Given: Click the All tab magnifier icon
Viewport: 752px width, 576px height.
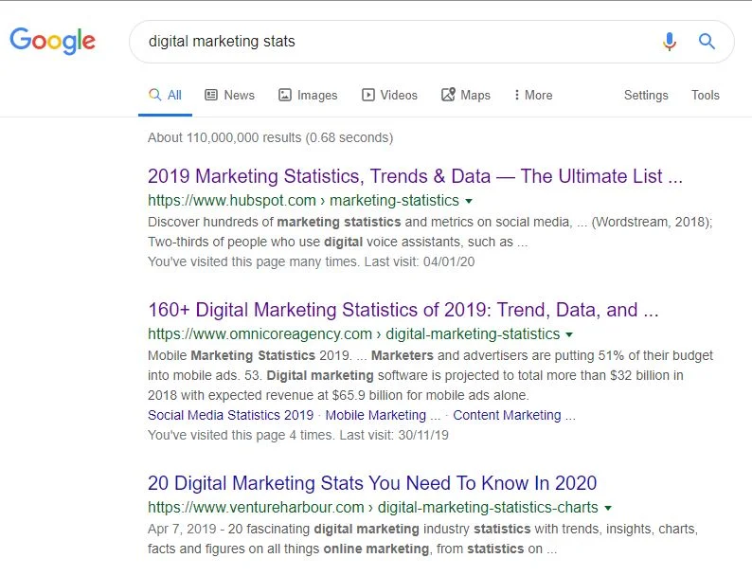Looking at the screenshot, I should pos(154,95).
